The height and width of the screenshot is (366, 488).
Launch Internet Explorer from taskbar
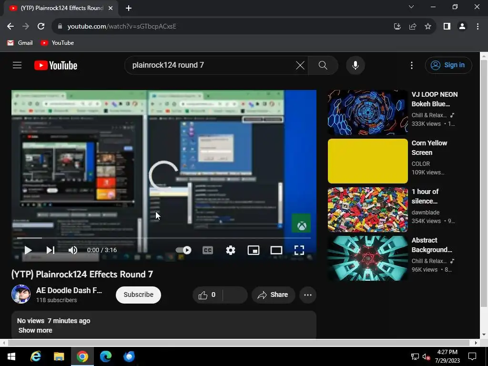click(x=35, y=356)
